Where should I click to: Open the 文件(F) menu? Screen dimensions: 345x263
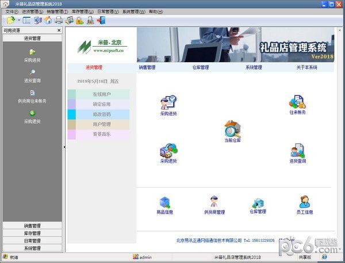[12, 12]
